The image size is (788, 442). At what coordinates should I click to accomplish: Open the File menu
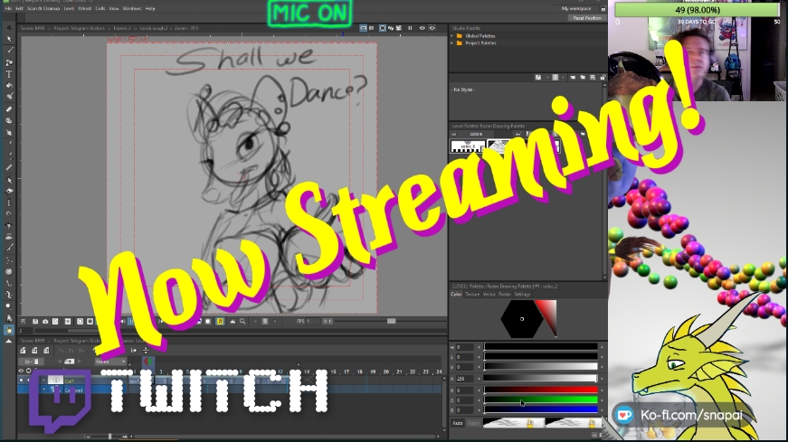coord(7,8)
